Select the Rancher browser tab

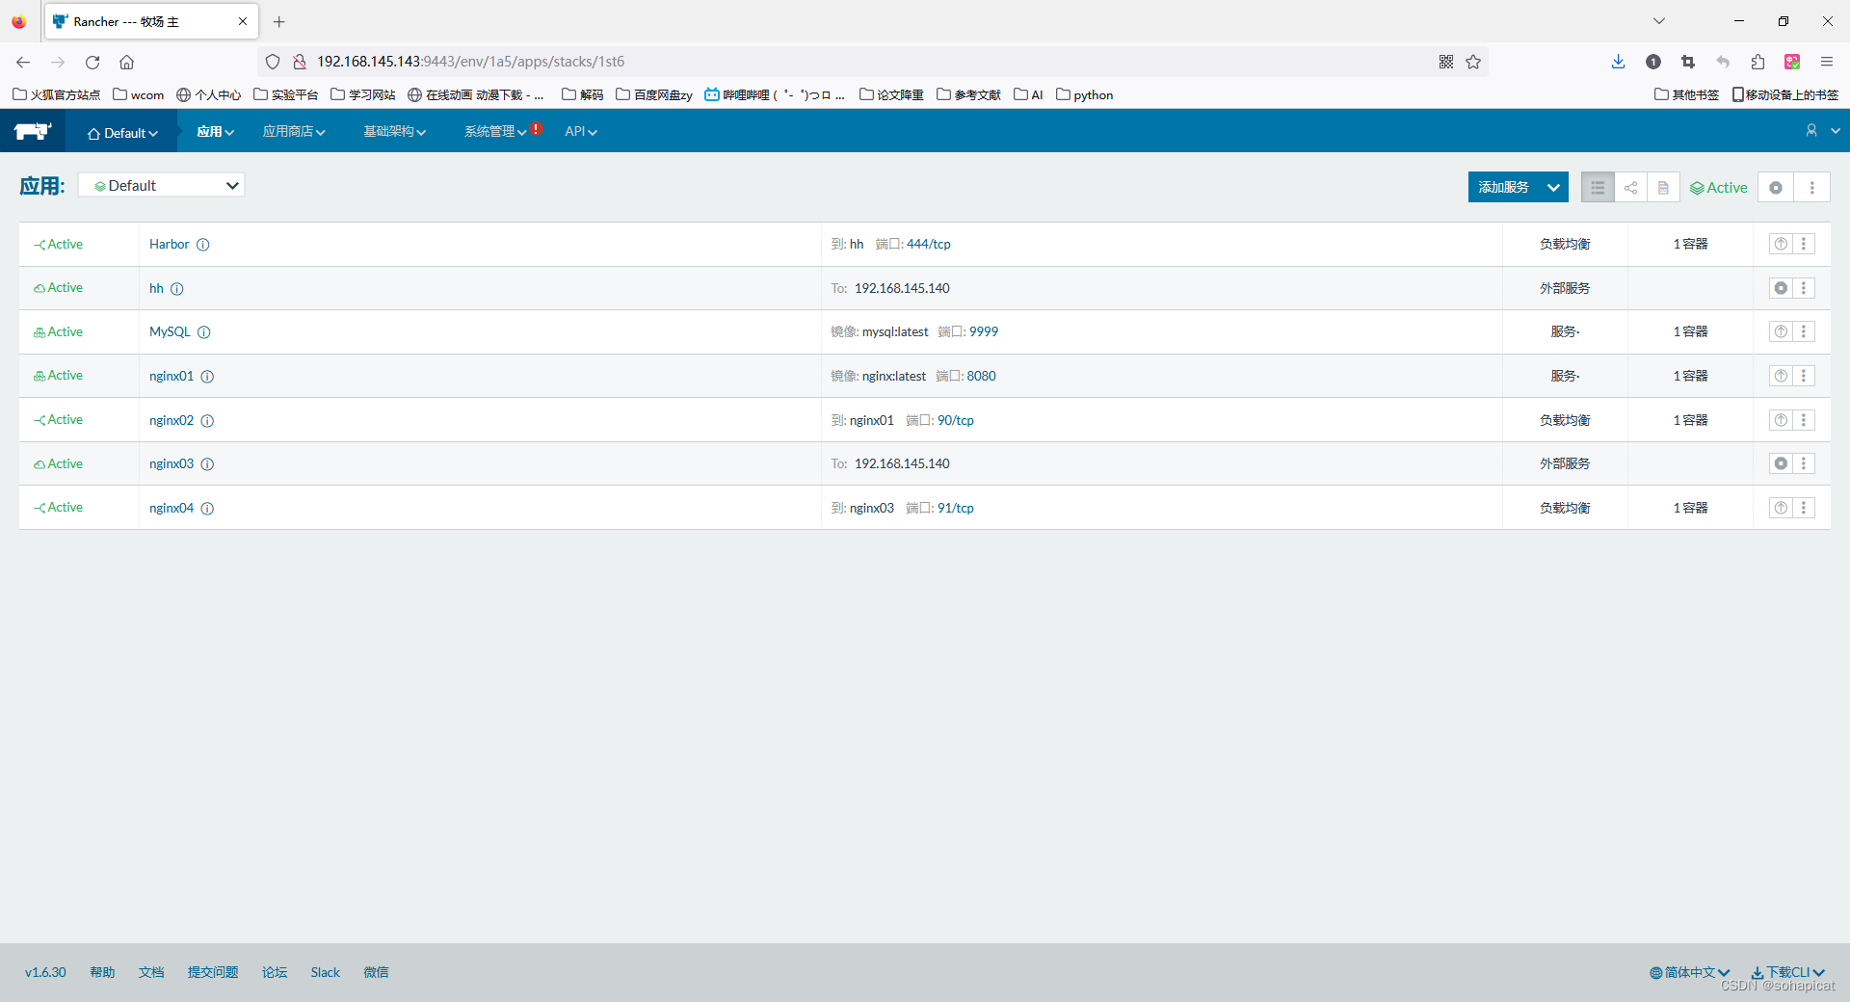coord(150,21)
